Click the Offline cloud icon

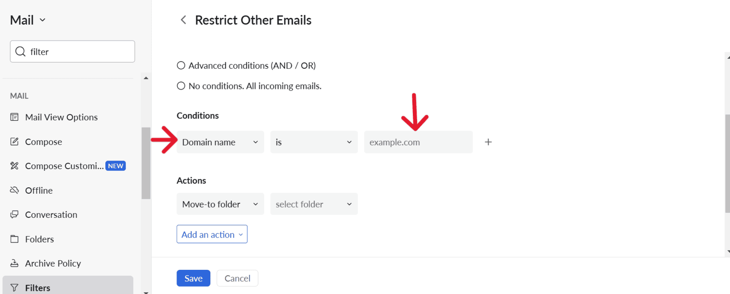pos(15,190)
